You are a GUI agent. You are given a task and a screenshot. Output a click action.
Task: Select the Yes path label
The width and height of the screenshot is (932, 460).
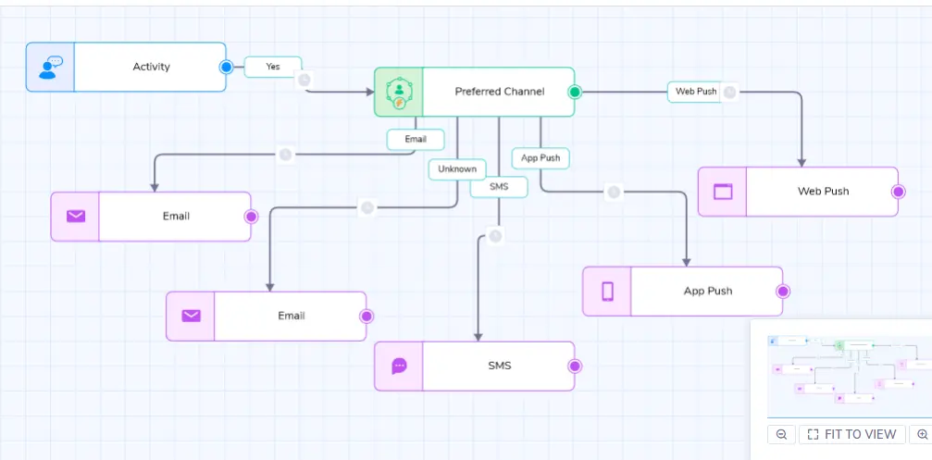coord(273,67)
